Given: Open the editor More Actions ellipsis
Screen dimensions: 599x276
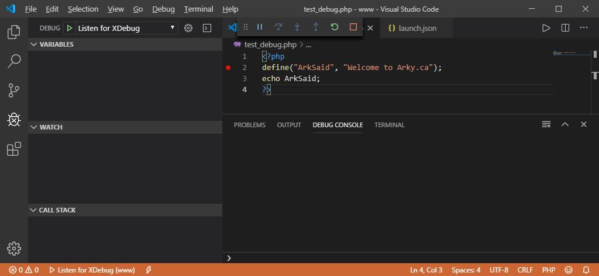Looking at the screenshot, I should pyautogui.click(x=584, y=28).
